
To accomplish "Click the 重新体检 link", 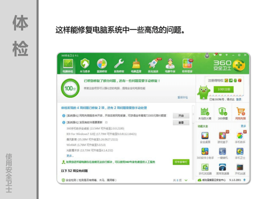I will (x=182, y=97).
